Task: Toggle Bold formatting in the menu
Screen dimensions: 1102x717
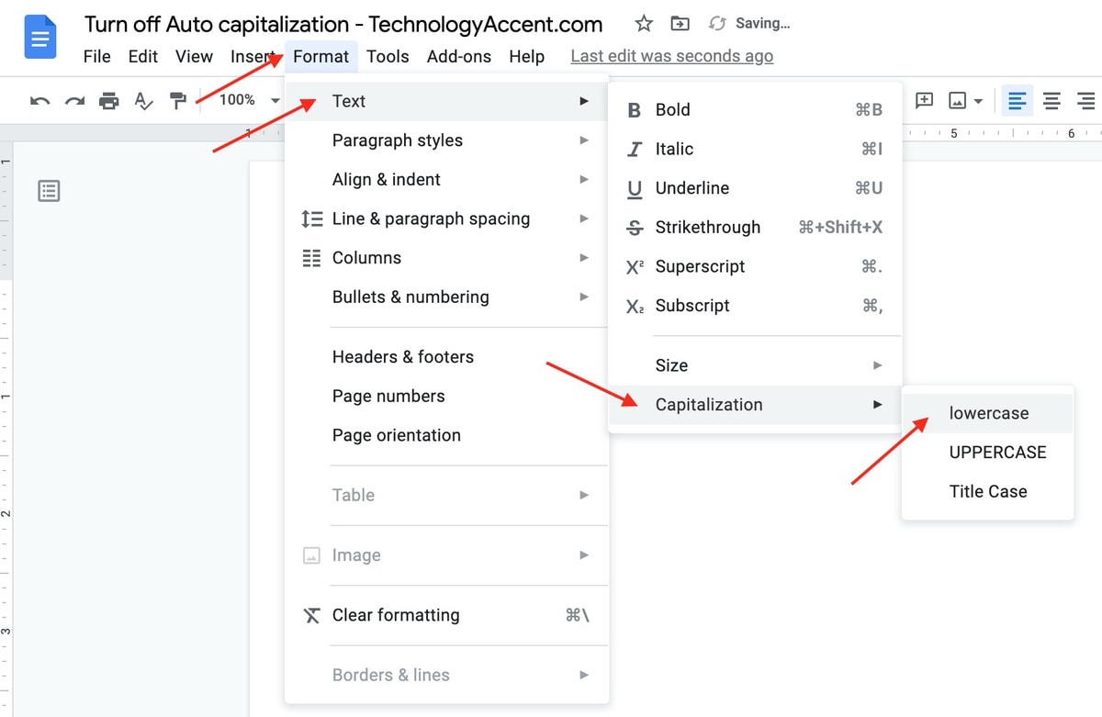Action: [672, 109]
